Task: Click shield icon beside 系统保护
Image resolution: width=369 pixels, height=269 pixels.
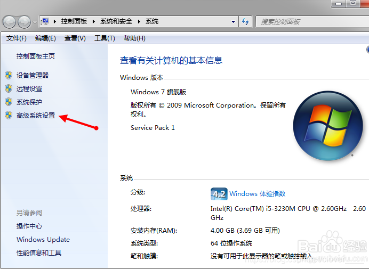Action: [9, 102]
